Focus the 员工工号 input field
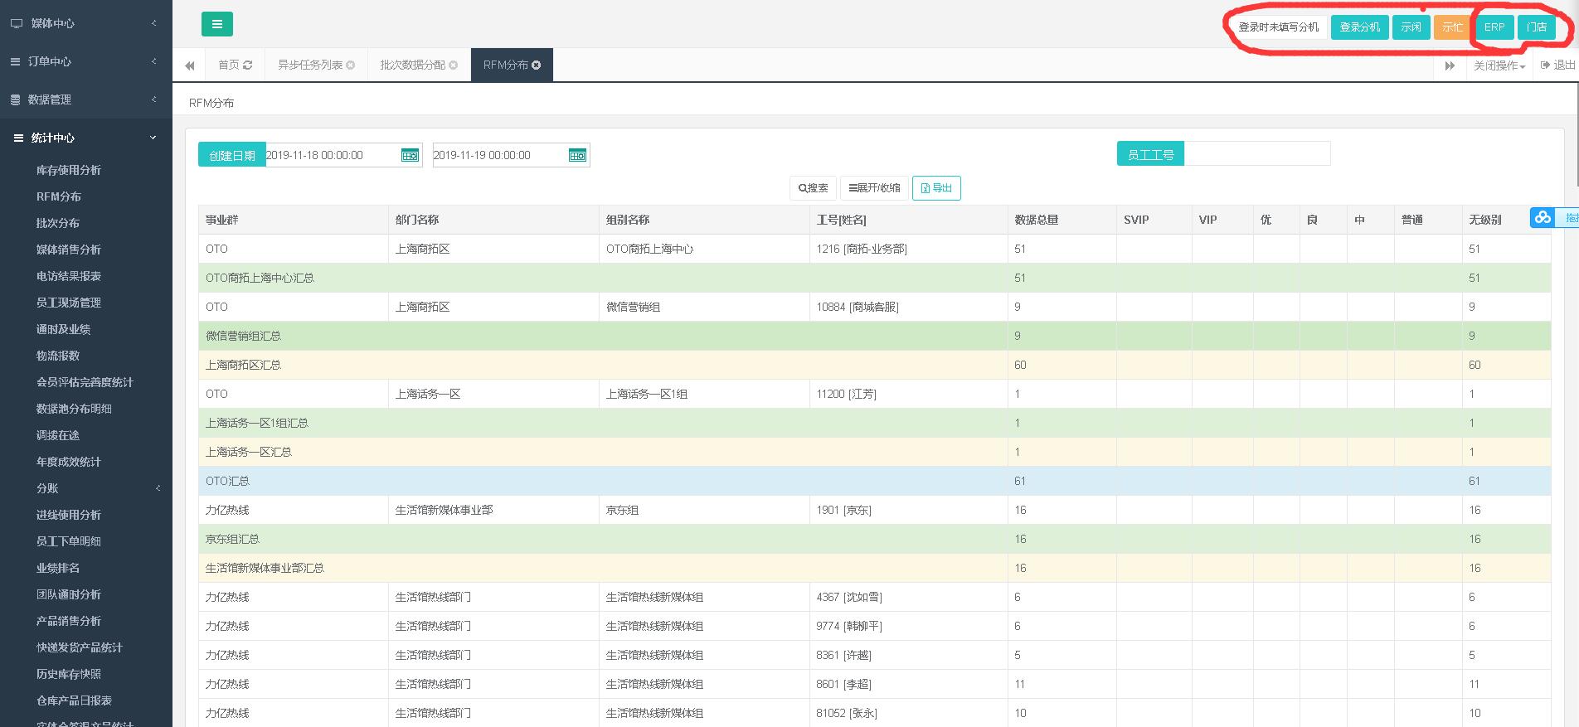This screenshot has width=1579, height=727. pos(1256,154)
